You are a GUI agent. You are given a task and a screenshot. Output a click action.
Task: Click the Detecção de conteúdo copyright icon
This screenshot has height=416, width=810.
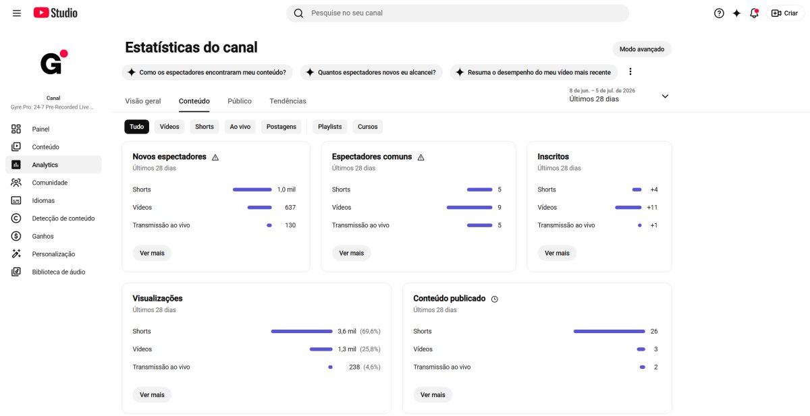pyautogui.click(x=16, y=218)
